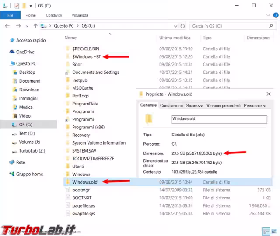280x236 pixels.
Task: Sort by the Nome column header
Action: click(70, 38)
